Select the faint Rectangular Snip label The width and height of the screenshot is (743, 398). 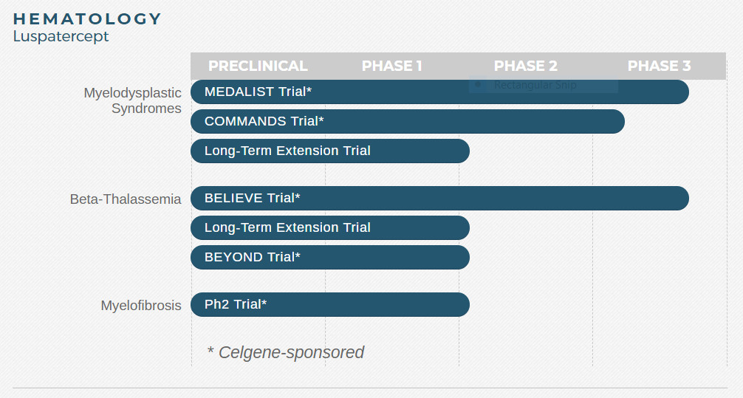pos(535,85)
